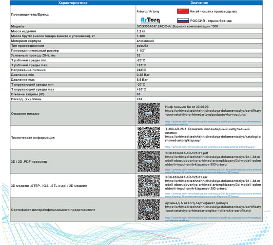Screen dimensions: 273x245
Task: Open the QR code for 3D модели .STEP row
Action: [149, 186]
